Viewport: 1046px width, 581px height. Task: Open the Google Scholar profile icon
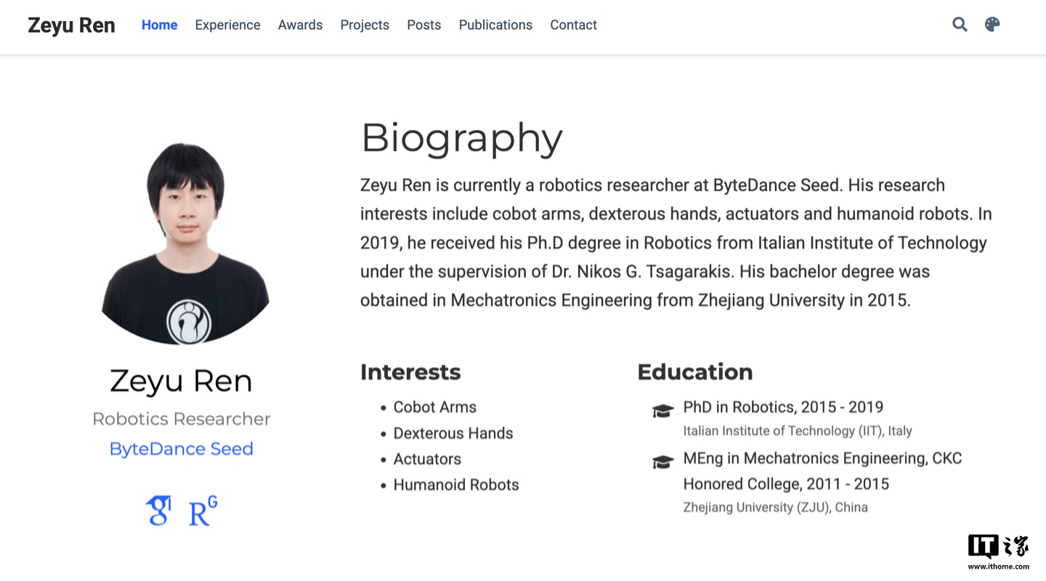click(159, 511)
